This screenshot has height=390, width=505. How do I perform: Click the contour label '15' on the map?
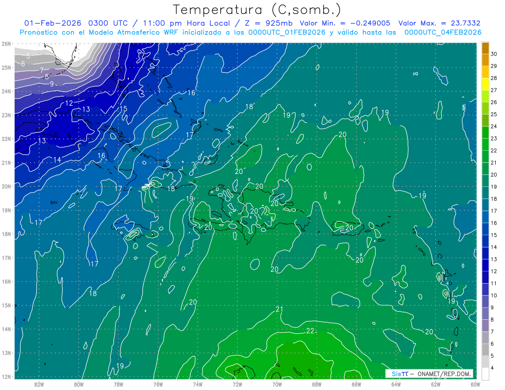click(x=123, y=109)
